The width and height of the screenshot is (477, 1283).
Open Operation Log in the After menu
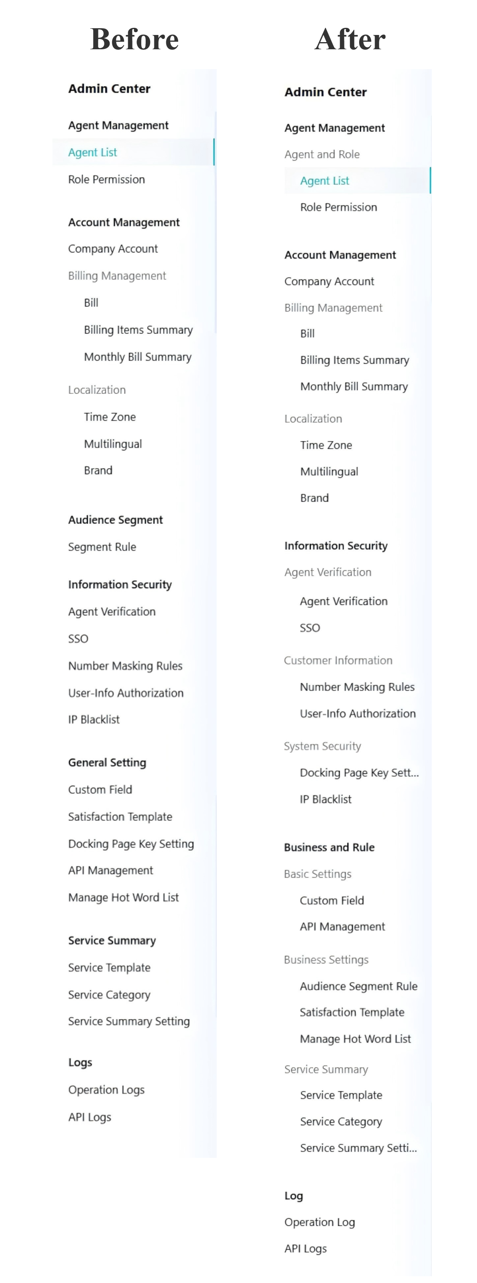pyautogui.click(x=319, y=1222)
